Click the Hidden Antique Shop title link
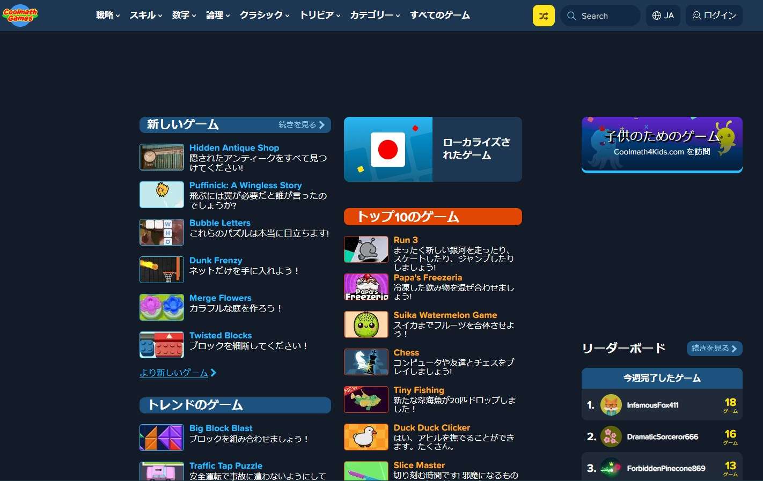Viewport: 763px width, 481px height. click(234, 148)
